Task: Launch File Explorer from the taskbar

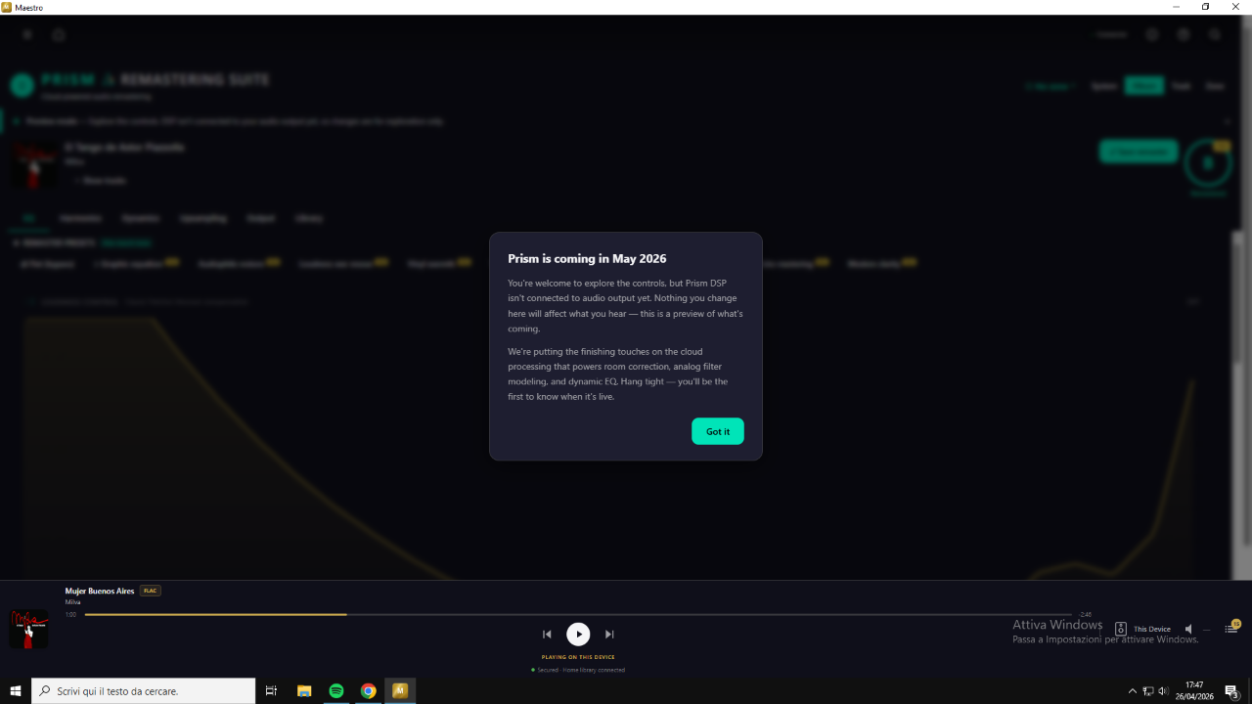Action: click(304, 690)
